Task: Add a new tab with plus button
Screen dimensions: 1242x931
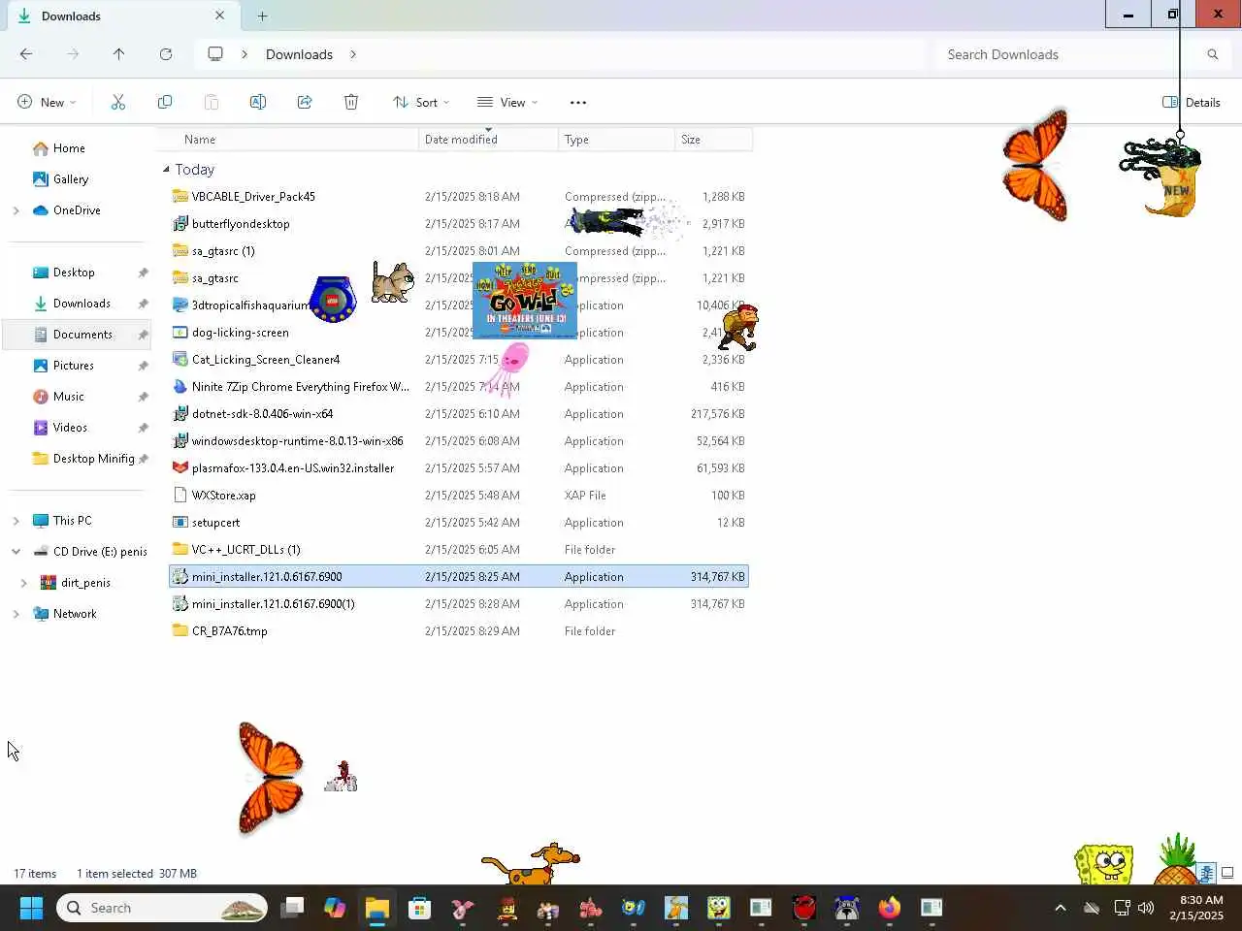Action: [x=262, y=16]
